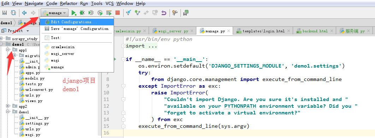Select the wsgi run configuration
Screen dimensions: 375x138
click(x=77, y=61)
